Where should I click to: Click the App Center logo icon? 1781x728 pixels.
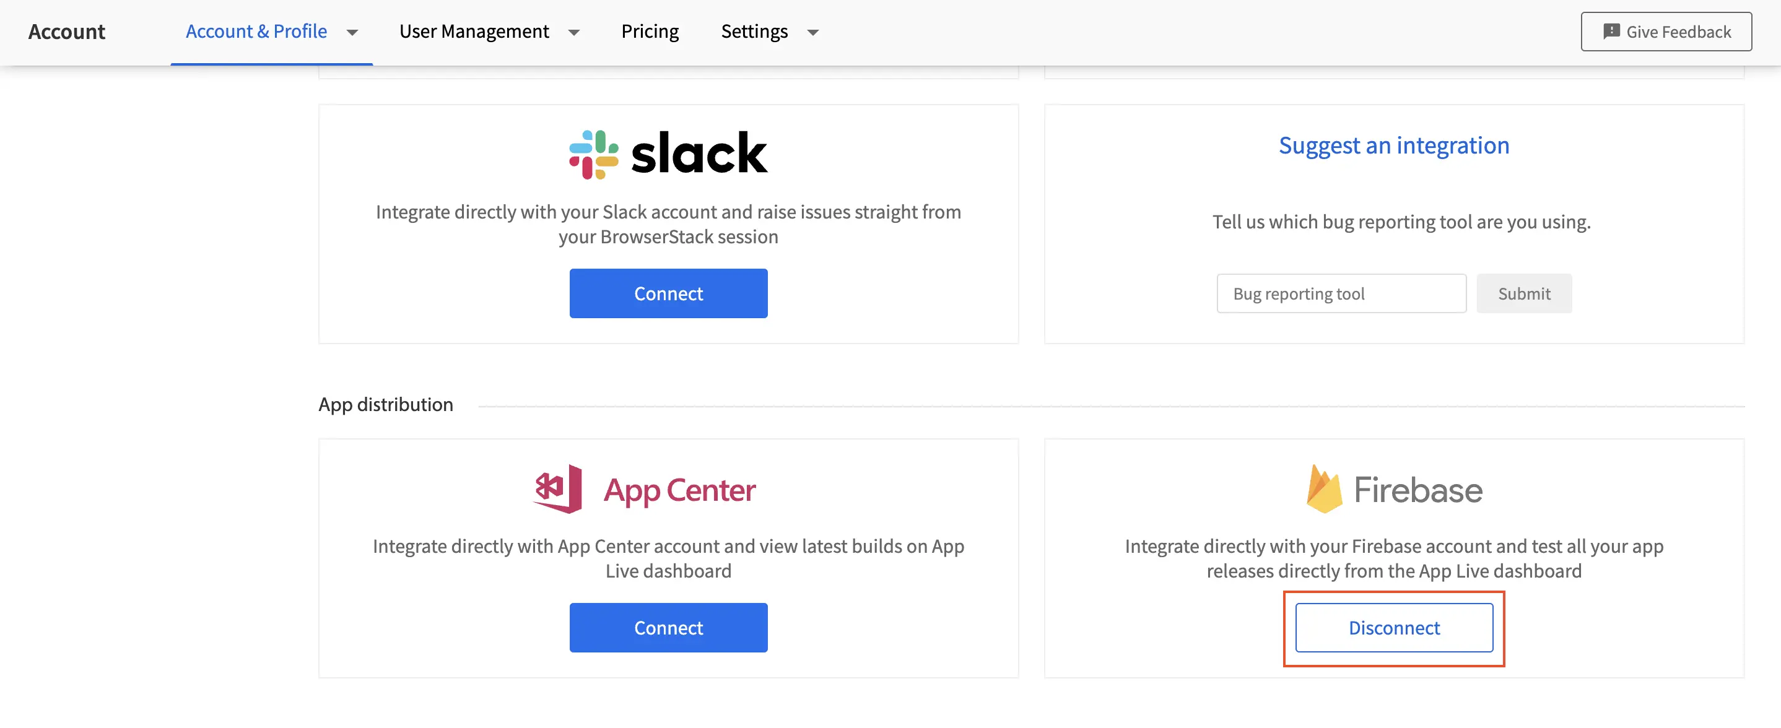[x=558, y=489]
